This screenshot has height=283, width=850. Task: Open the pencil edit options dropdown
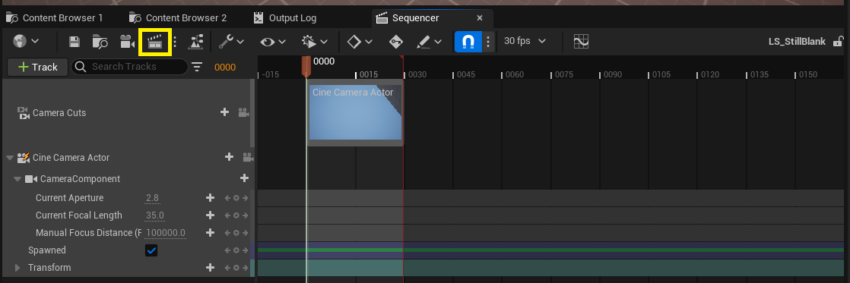point(429,42)
